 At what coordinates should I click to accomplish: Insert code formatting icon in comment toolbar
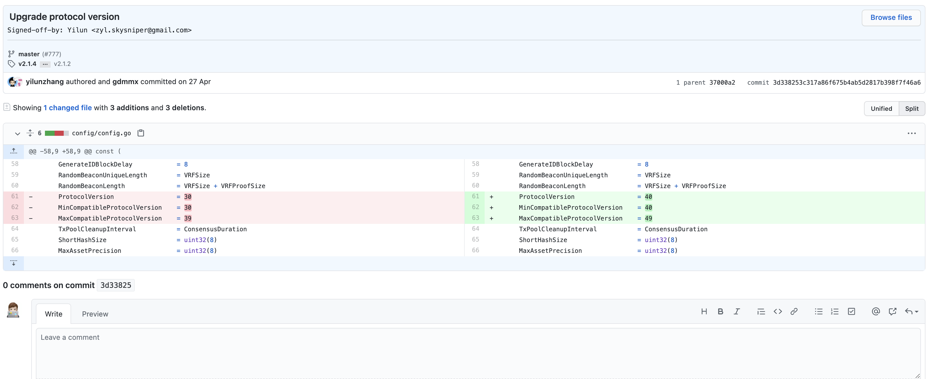point(777,312)
